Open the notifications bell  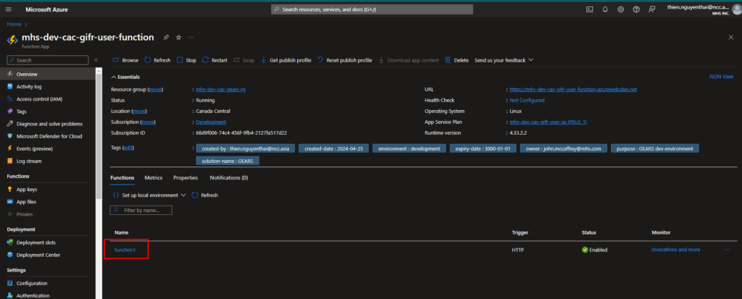coord(605,9)
